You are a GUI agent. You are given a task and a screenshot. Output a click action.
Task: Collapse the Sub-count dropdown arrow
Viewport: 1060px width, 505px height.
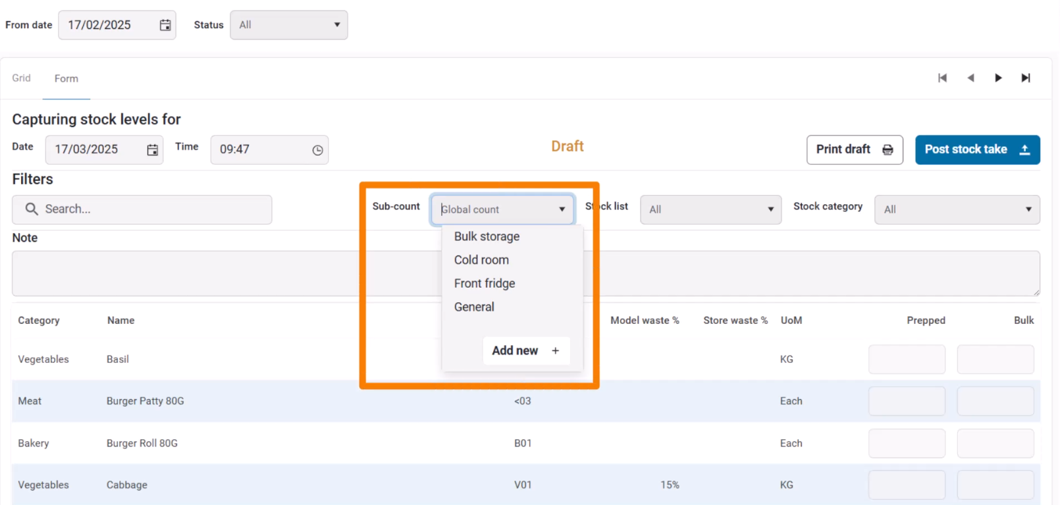coord(562,209)
